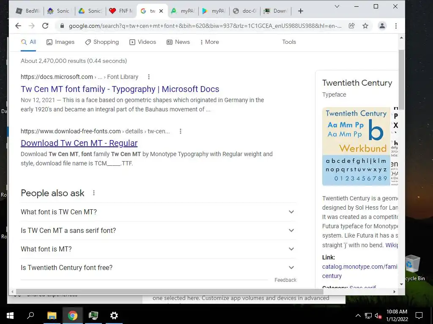
Task: Click the page scroll-down arrow
Action: pos(401,284)
